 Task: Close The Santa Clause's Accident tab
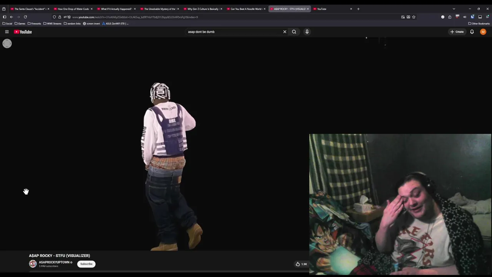pyautogui.click(x=48, y=9)
